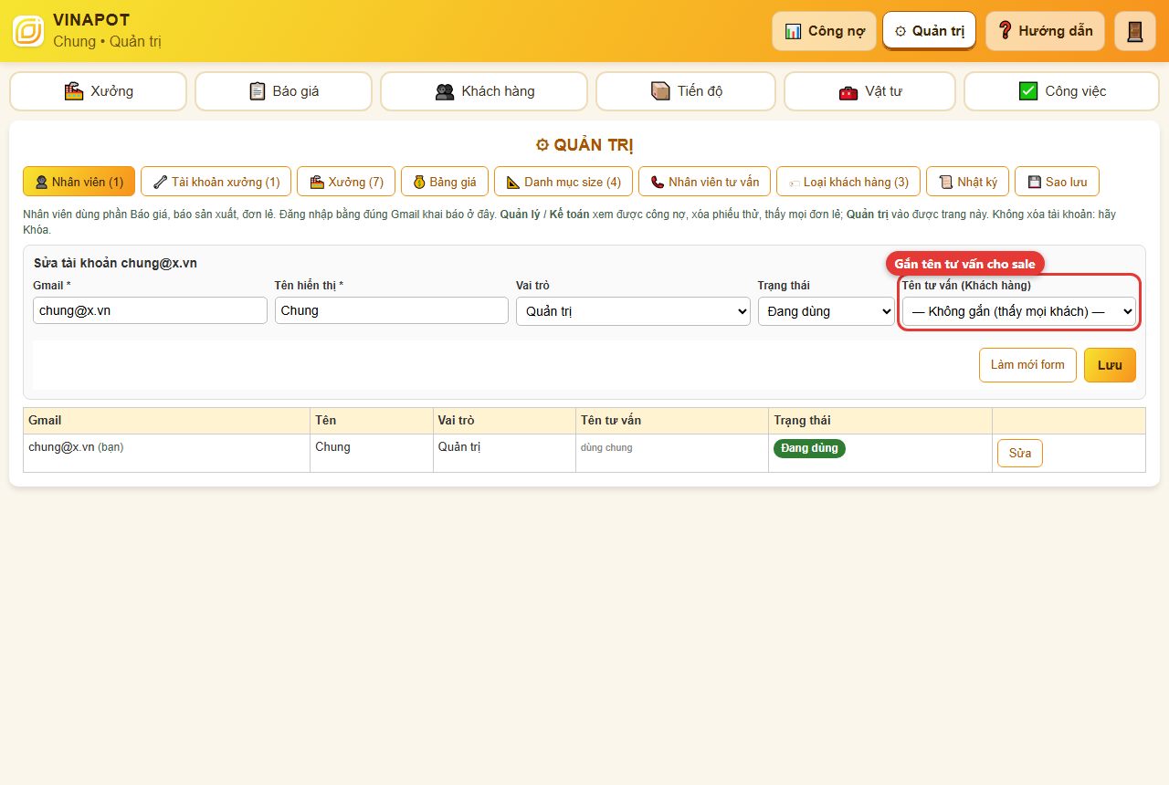Click the QUẢN TRỊ page heading
The width and height of the screenshot is (1169, 785).
coord(584,145)
